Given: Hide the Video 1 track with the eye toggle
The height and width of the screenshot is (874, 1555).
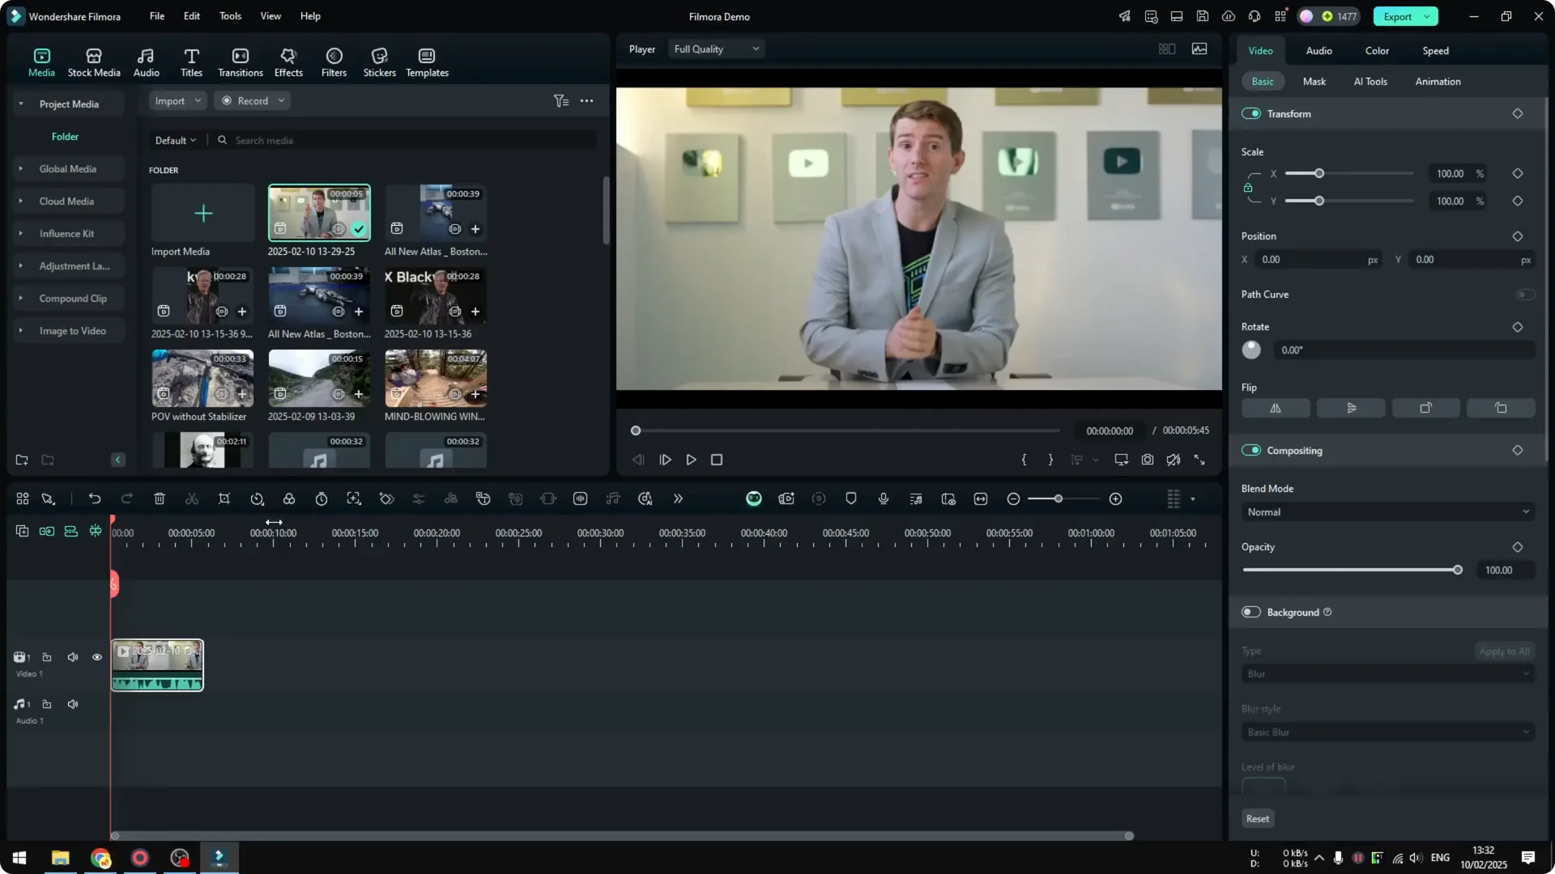Looking at the screenshot, I should click(96, 657).
